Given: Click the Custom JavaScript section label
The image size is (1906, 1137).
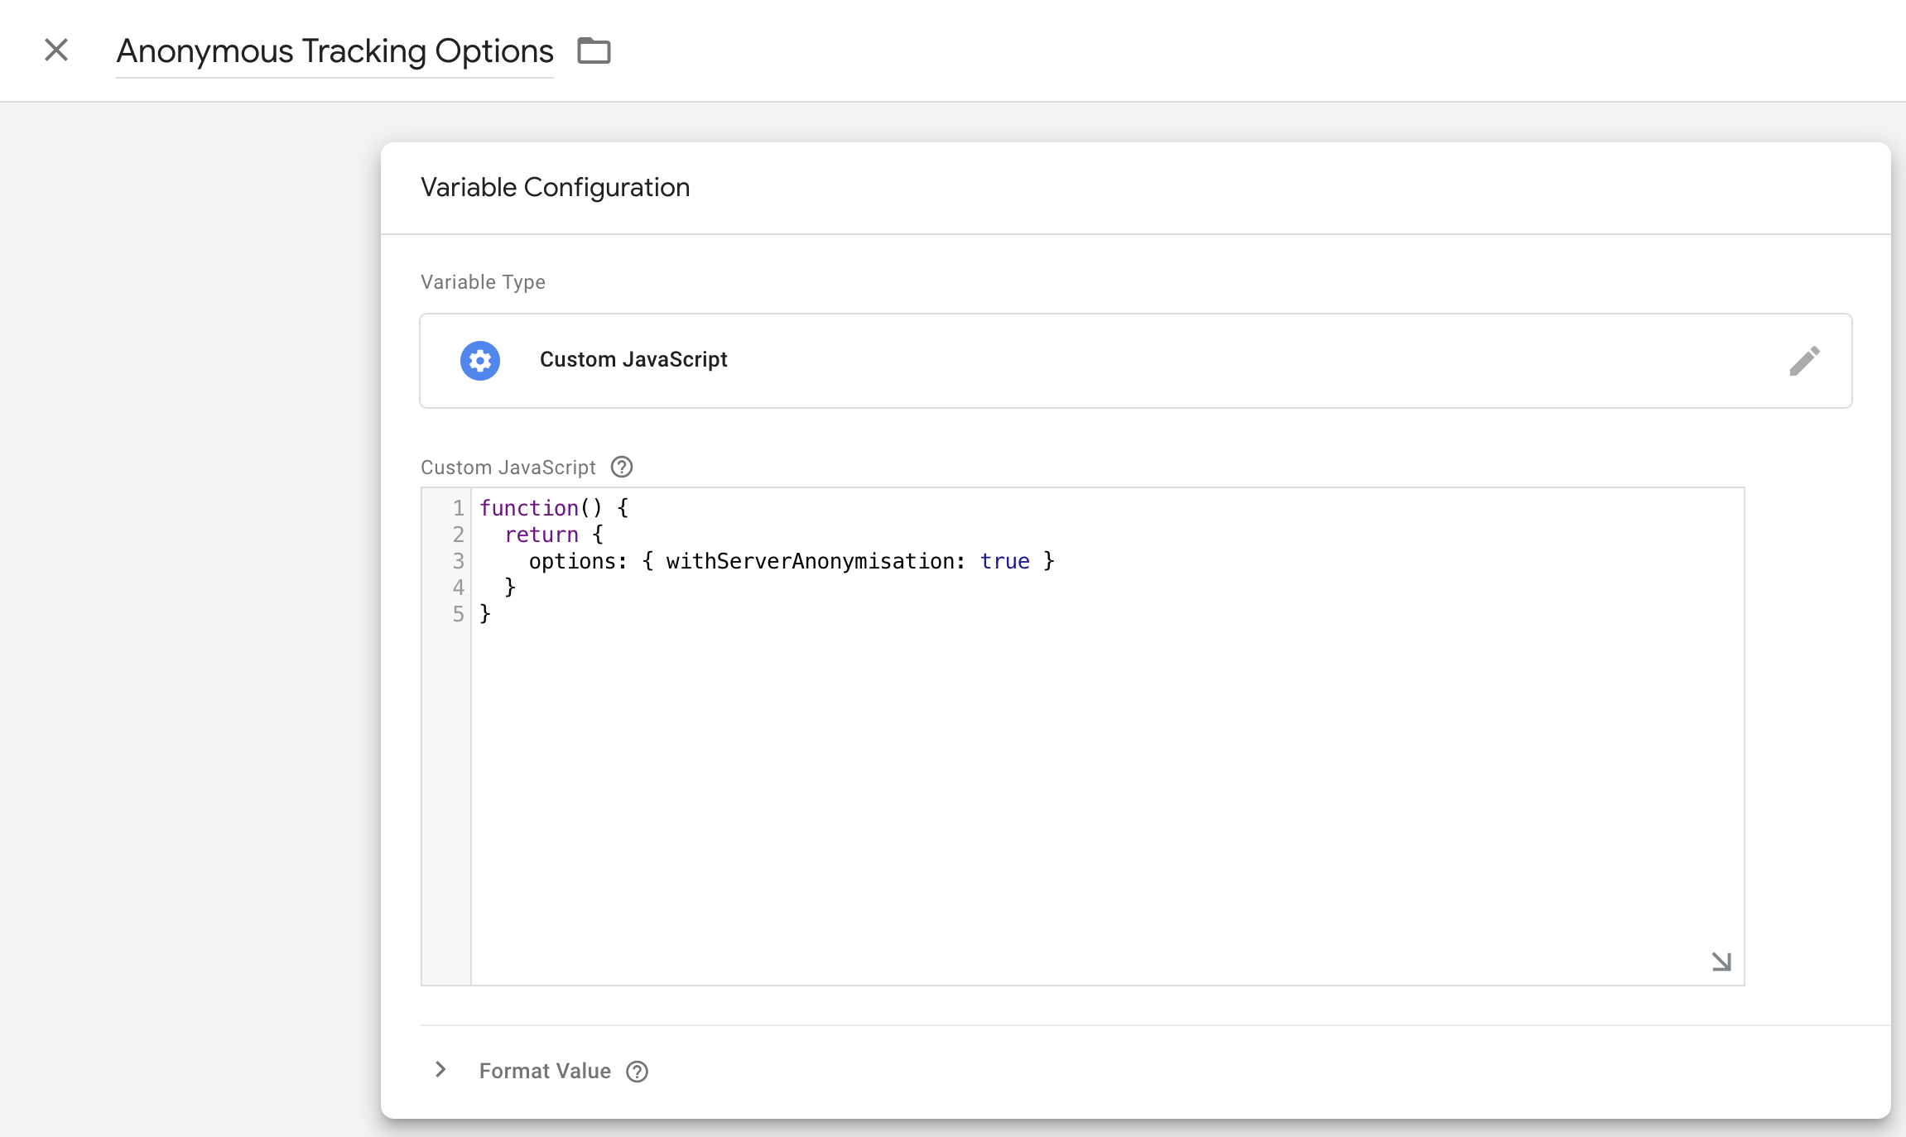Looking at the screenshot, I should tap(508, 467).
